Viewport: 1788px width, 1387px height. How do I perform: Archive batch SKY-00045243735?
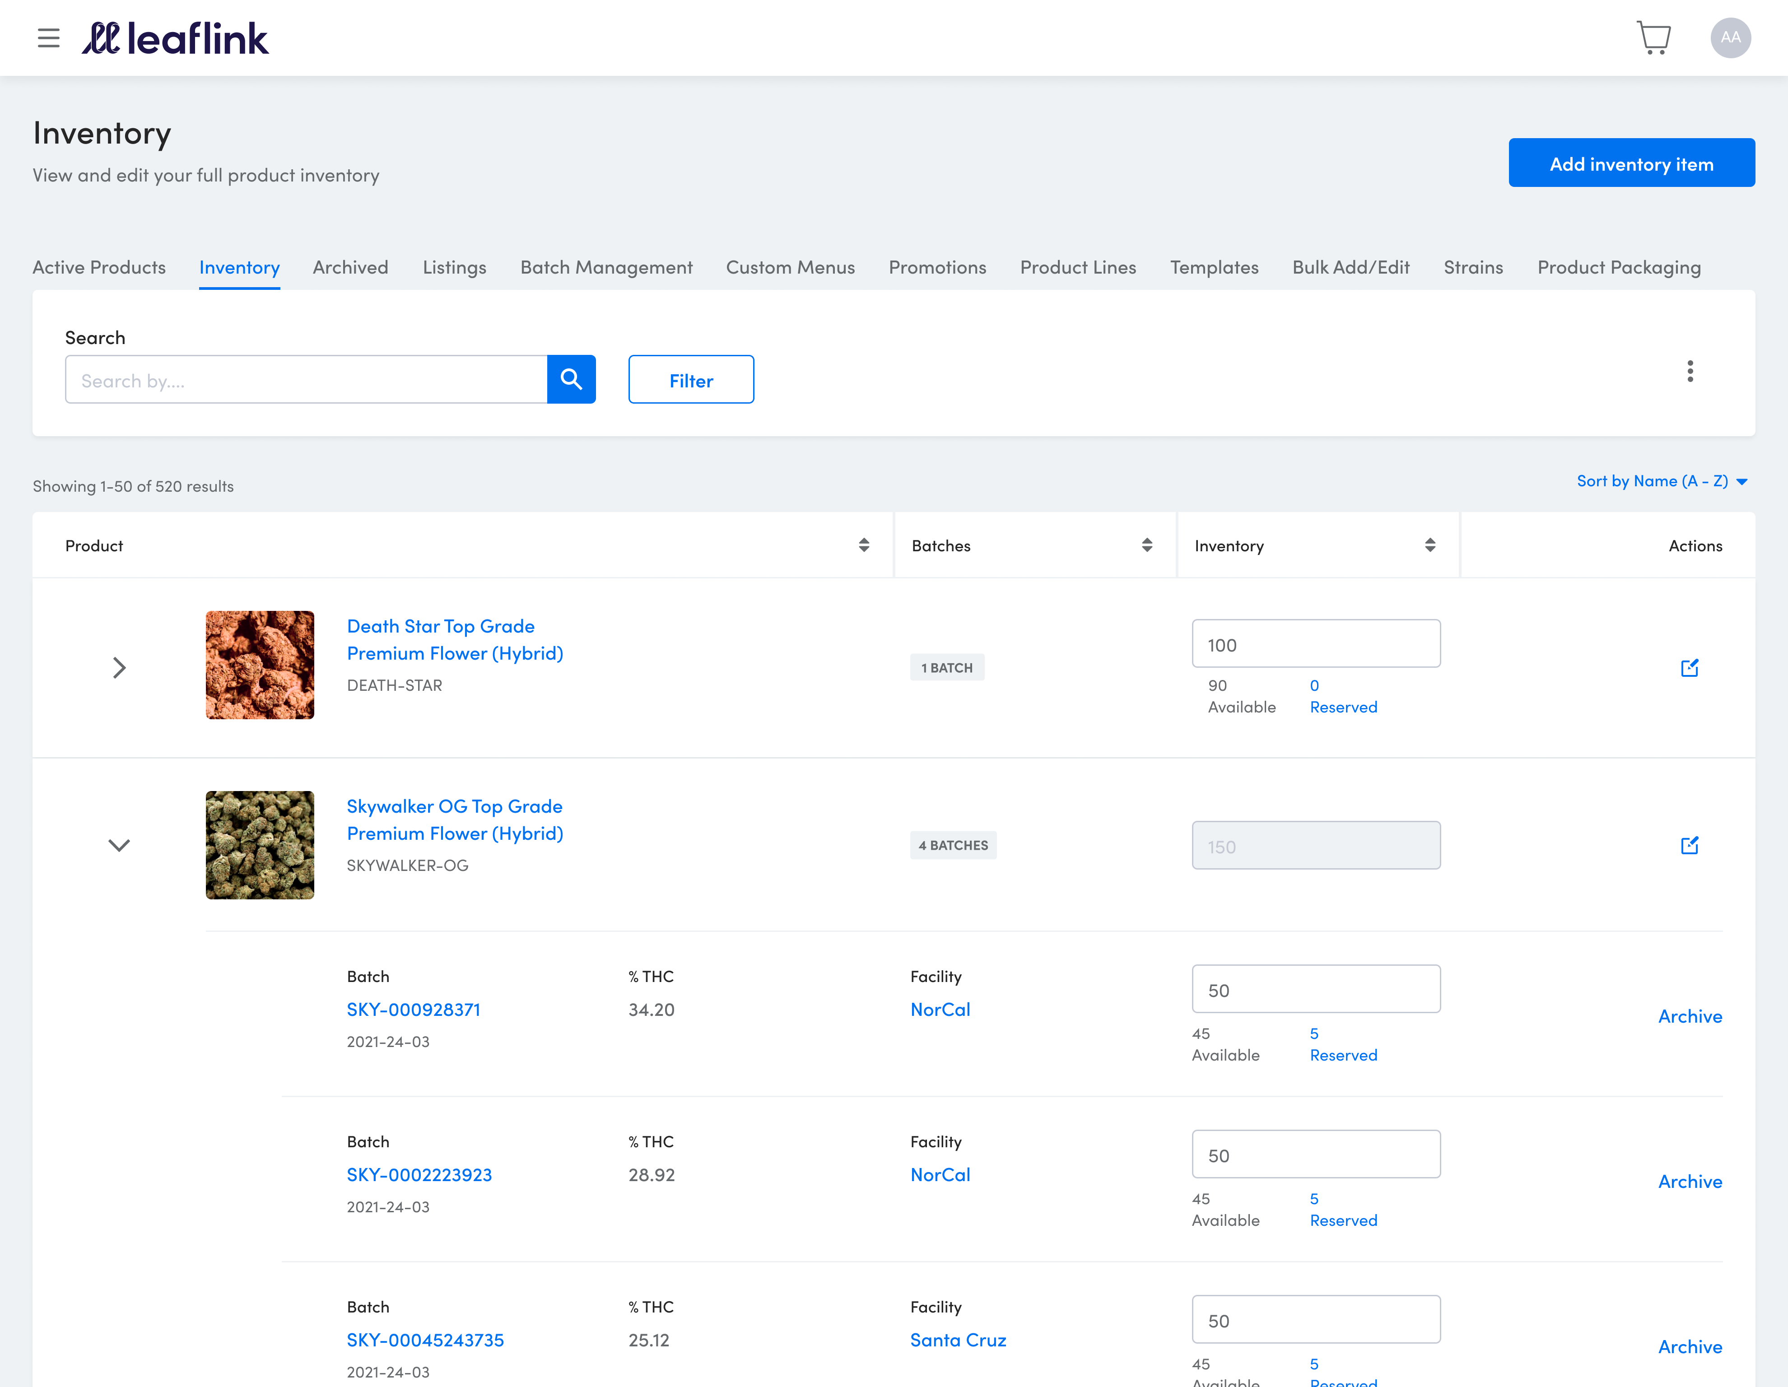tap(1690, 1347)
